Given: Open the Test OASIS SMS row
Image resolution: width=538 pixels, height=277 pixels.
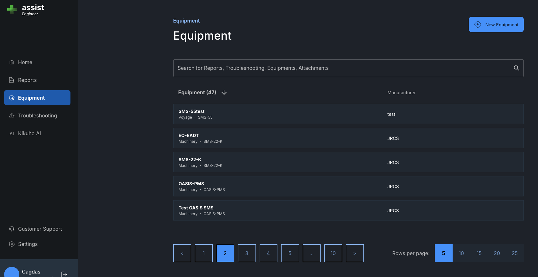Looking at the screenshot, I should [x=349, y=210].
